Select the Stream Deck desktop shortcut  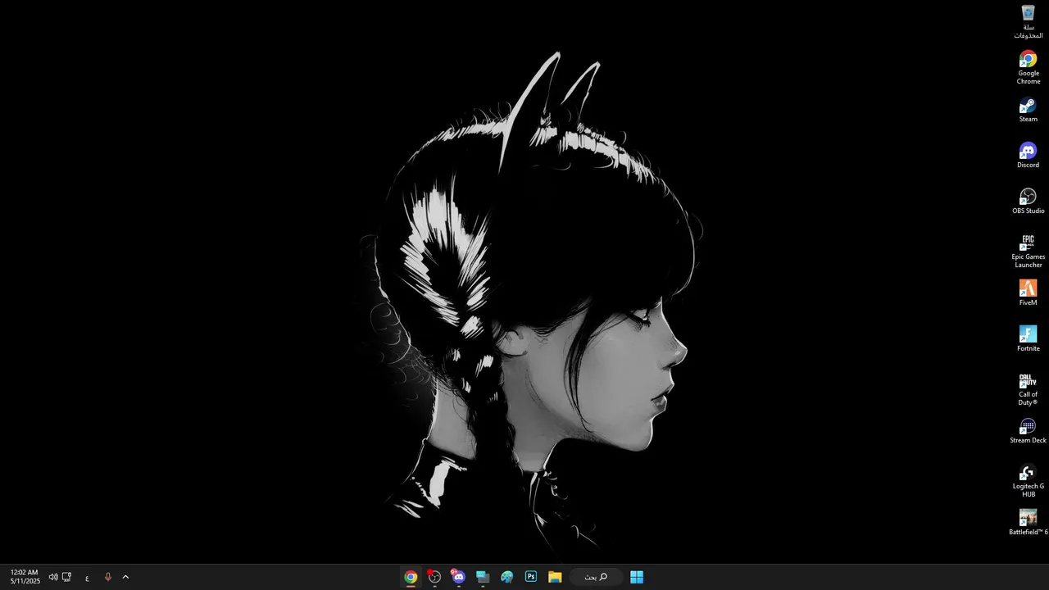1028,431
